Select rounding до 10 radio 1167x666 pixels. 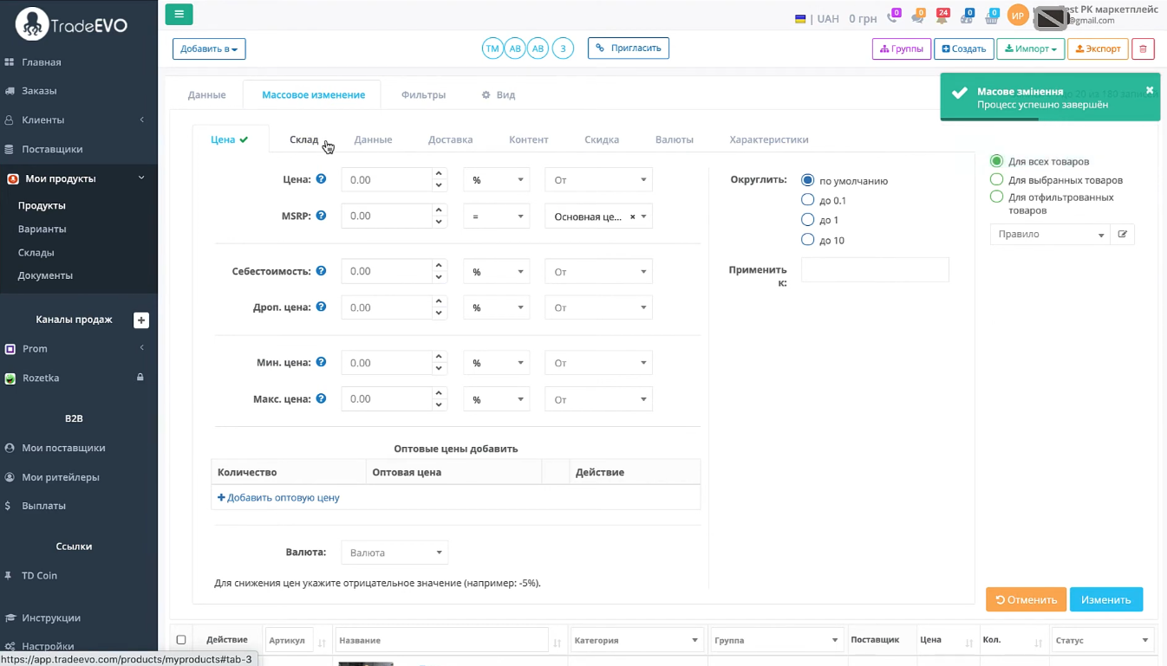tap(808, 240)
